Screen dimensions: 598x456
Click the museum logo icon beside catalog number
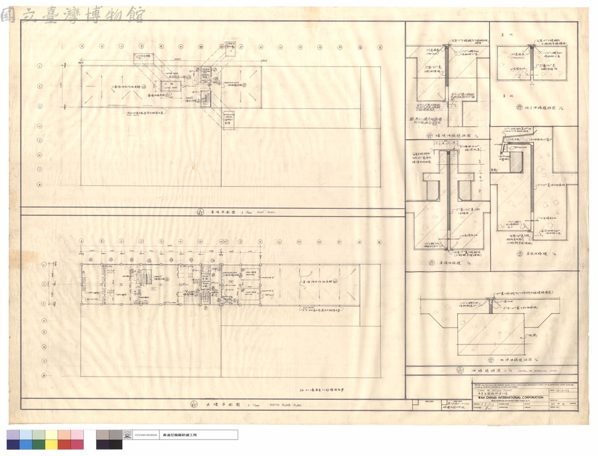127,434
